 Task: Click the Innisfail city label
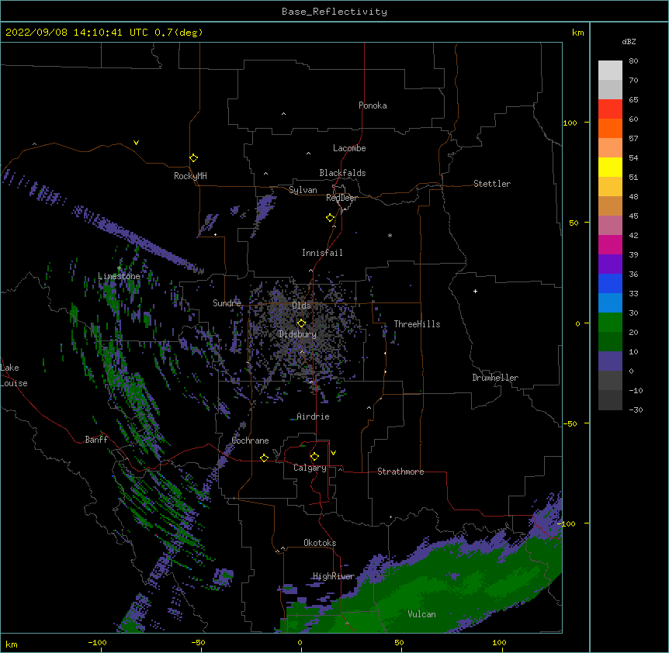pyautogui.click(x=322, y=253)
